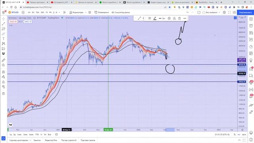Change line color pencil swatch
The width and height of the screenshot is (254, 143).
pos(155,18)
